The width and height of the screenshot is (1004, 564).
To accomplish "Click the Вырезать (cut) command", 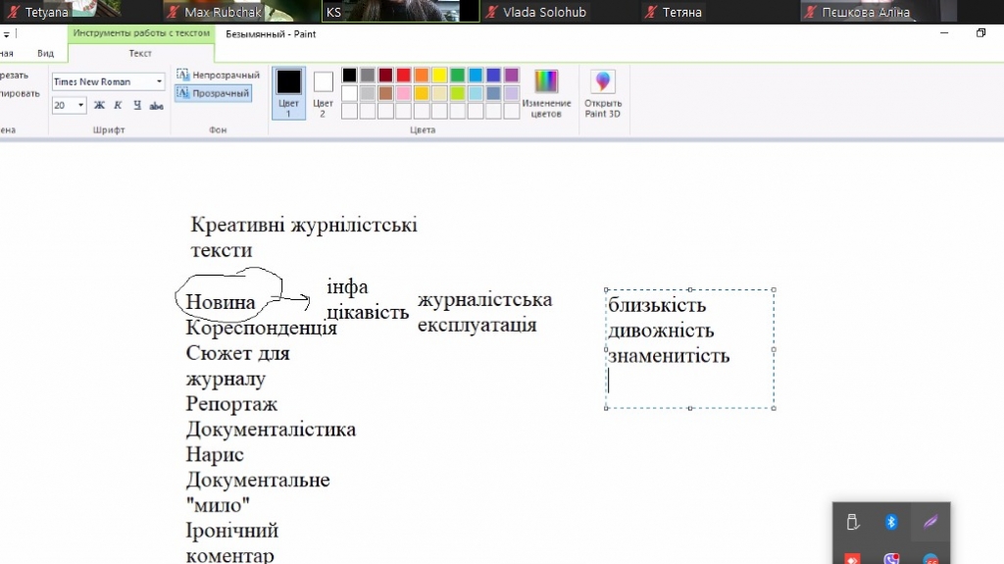I will (14, 75).
